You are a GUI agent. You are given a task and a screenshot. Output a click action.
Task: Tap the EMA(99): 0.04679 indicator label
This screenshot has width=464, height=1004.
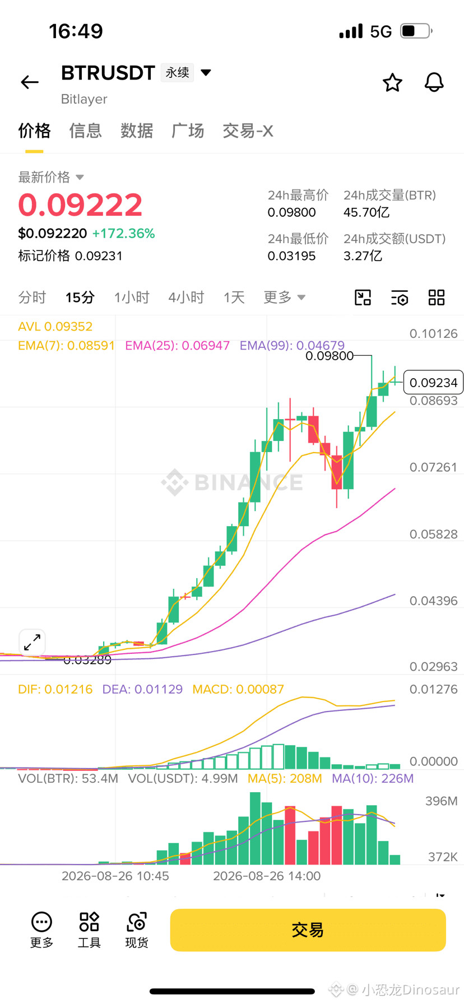(x=292, y=345)
